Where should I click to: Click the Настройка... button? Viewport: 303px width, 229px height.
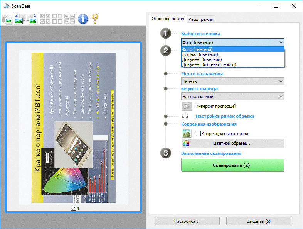tap(187, 221)
